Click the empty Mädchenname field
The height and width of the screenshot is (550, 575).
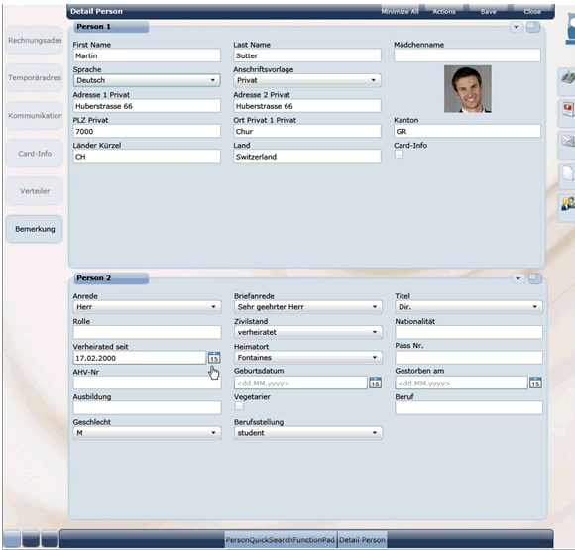click(467, 55)
